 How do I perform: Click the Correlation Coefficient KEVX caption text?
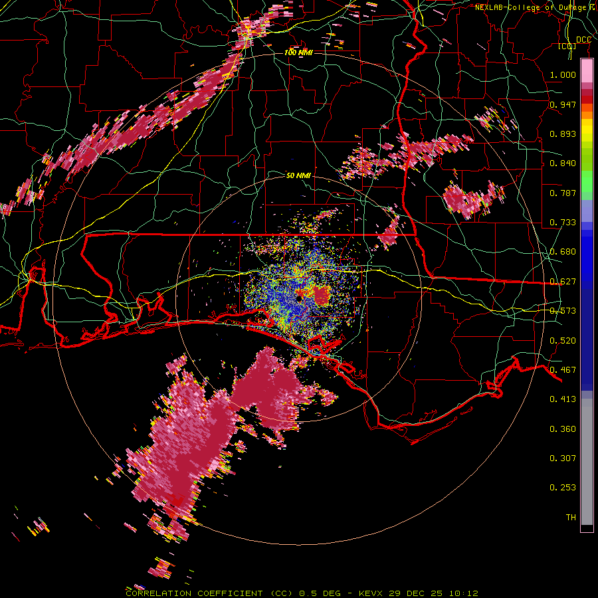[x=302, y=593]
